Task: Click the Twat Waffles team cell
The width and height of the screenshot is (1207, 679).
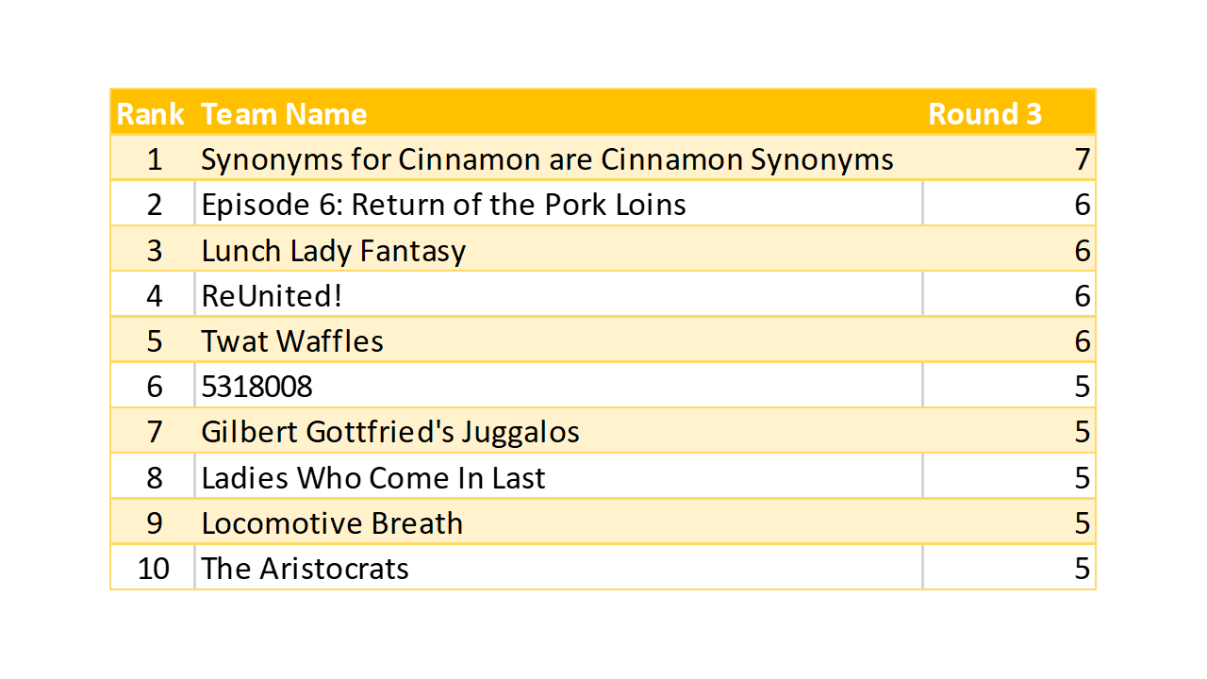Action: pyautogui.click(x=292, y=341)
